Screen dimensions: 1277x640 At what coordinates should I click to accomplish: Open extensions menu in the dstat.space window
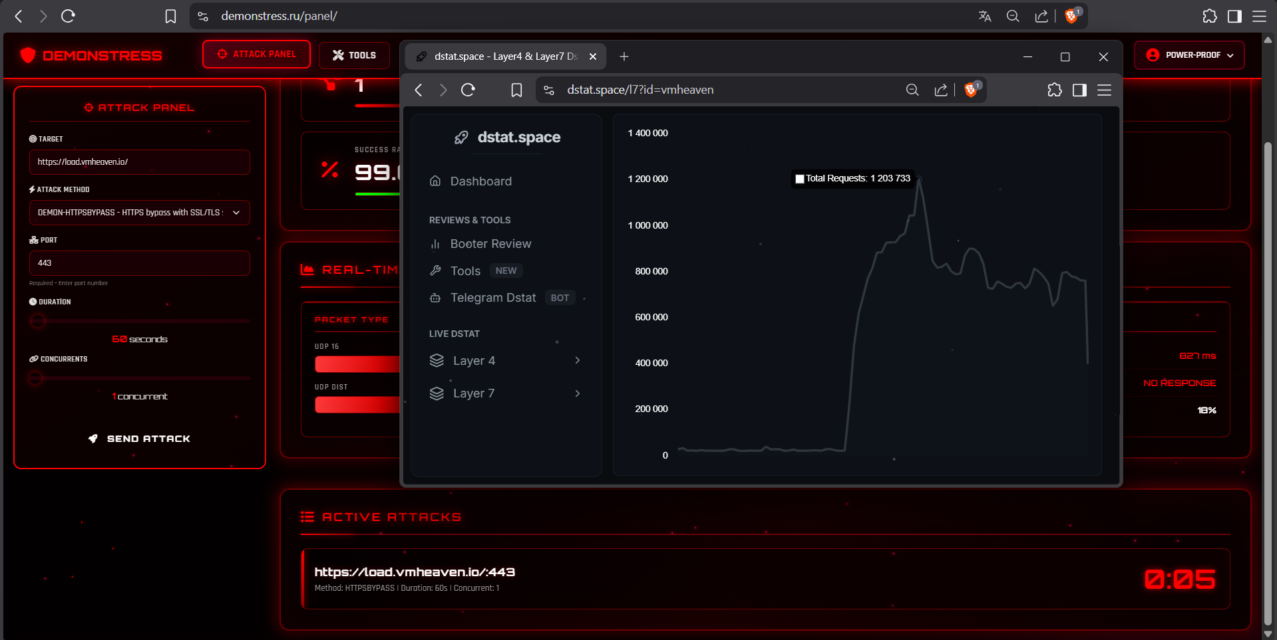1055,90
